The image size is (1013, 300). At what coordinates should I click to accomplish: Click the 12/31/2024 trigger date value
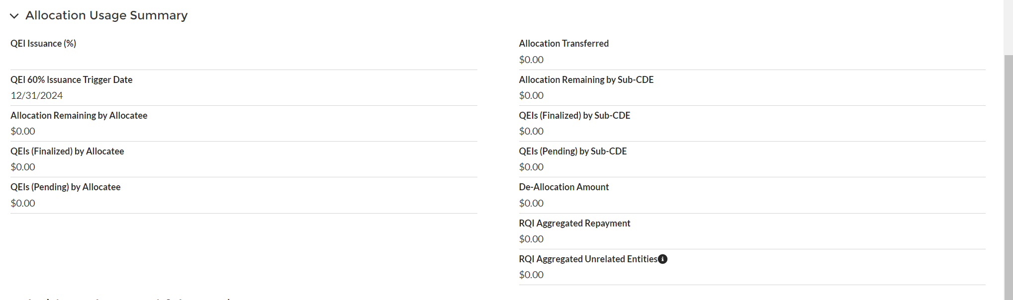point(37,95)
